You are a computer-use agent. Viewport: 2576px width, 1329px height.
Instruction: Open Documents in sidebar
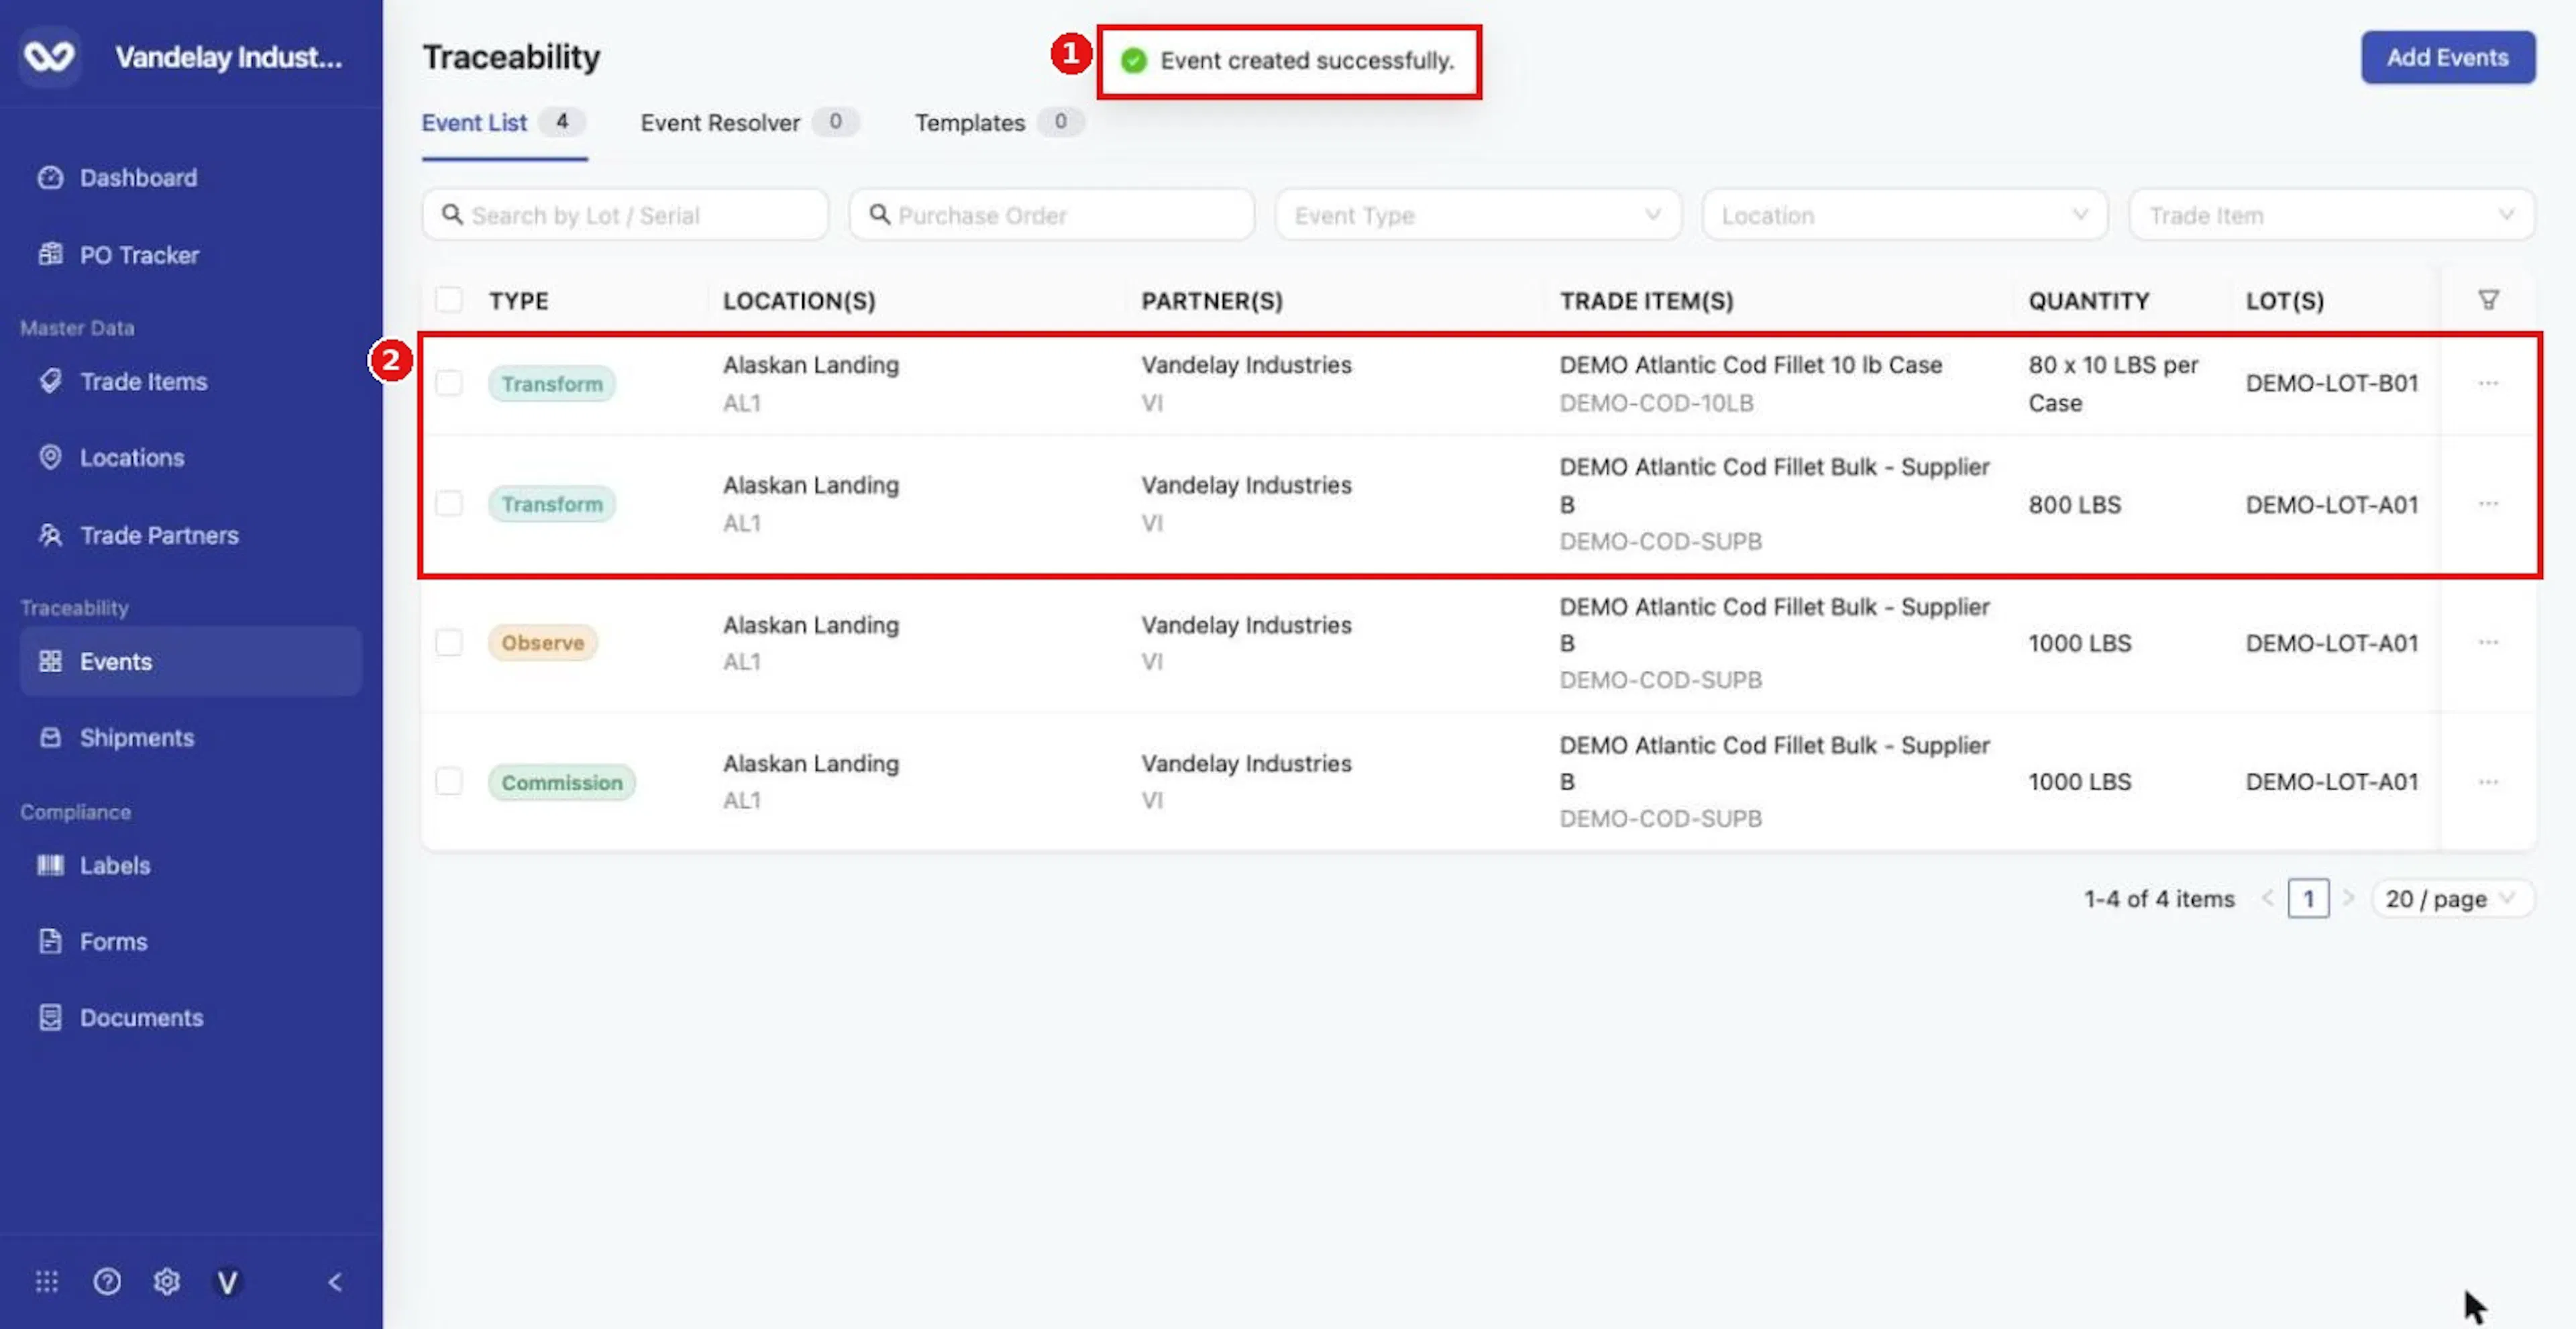click(x=141, y=1017)
